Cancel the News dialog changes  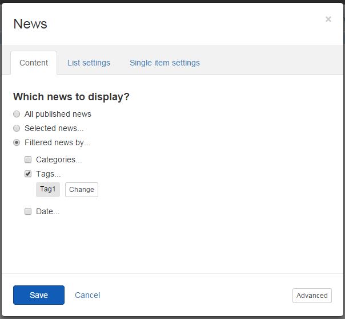[87, 295]
